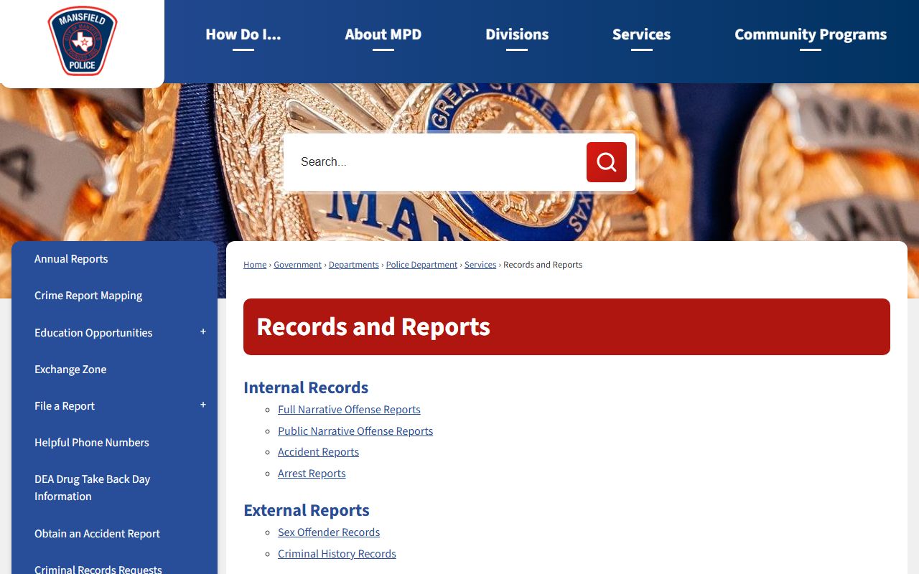Screen dimensions: 919x574
Task: Open the Arrest Reports link
Action: coord(312,474)
